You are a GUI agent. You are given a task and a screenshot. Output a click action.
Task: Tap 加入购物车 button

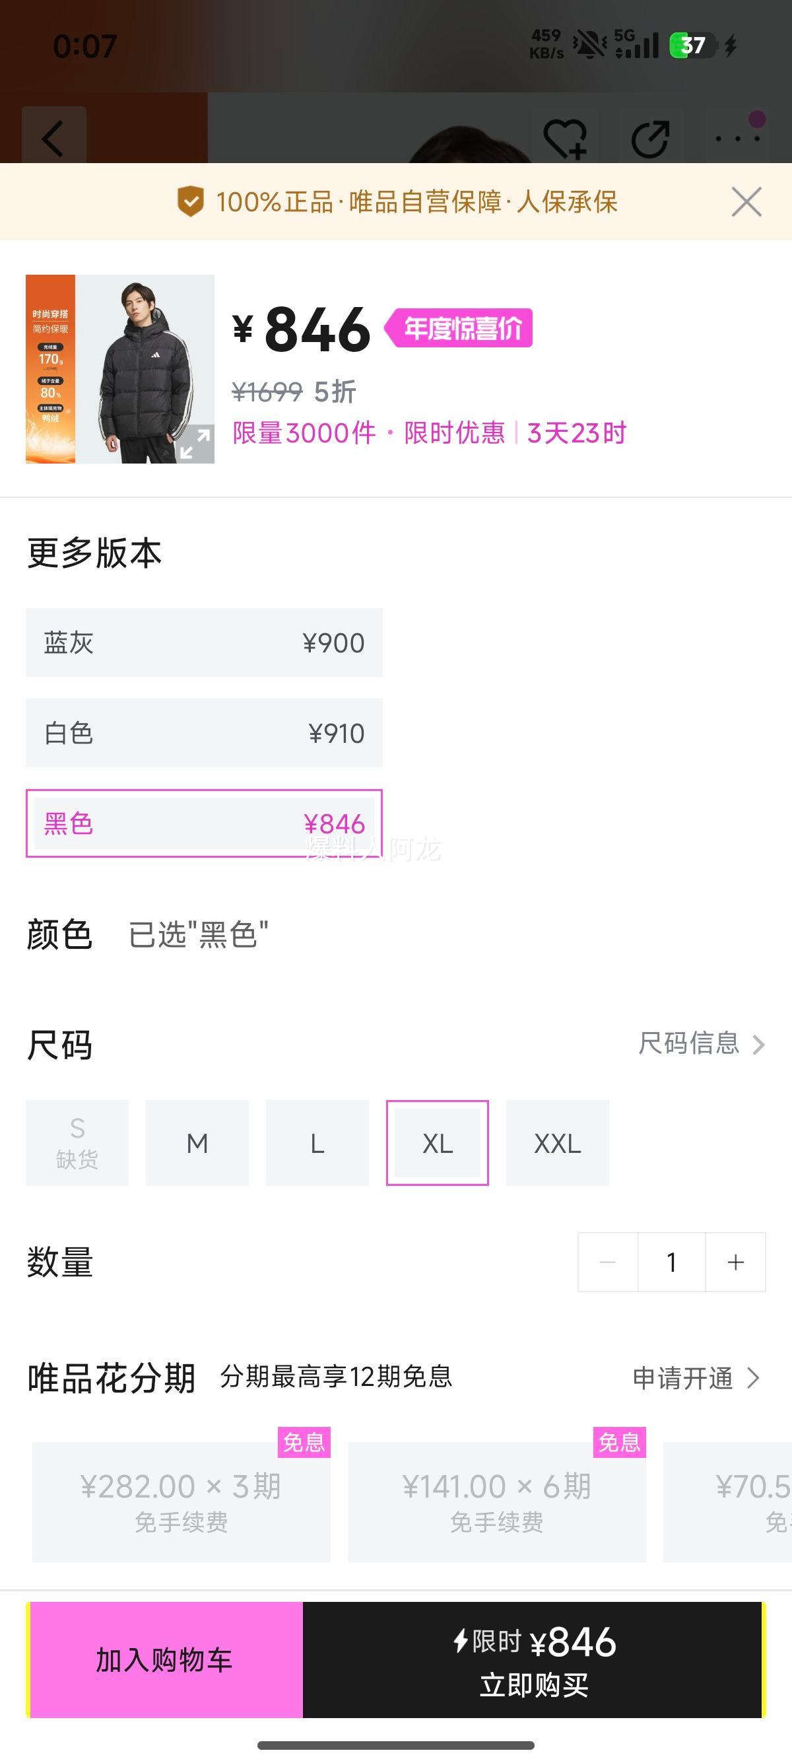coord(165,1659)
